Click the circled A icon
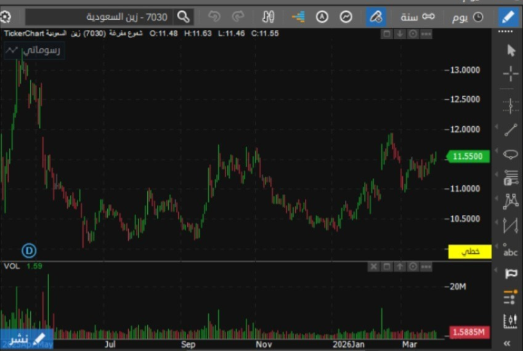Viewport: 523px width, 351px height. click(322, 17)
